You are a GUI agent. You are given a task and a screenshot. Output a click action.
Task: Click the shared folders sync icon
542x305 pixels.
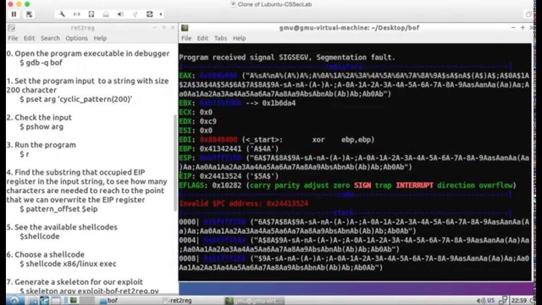(149, 14)
